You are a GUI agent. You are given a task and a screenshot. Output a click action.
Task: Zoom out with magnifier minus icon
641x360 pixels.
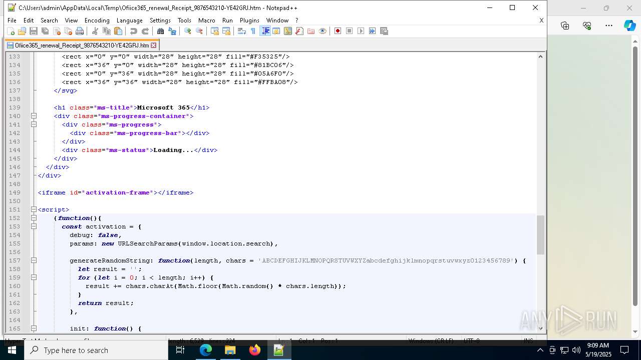point(199,31)
